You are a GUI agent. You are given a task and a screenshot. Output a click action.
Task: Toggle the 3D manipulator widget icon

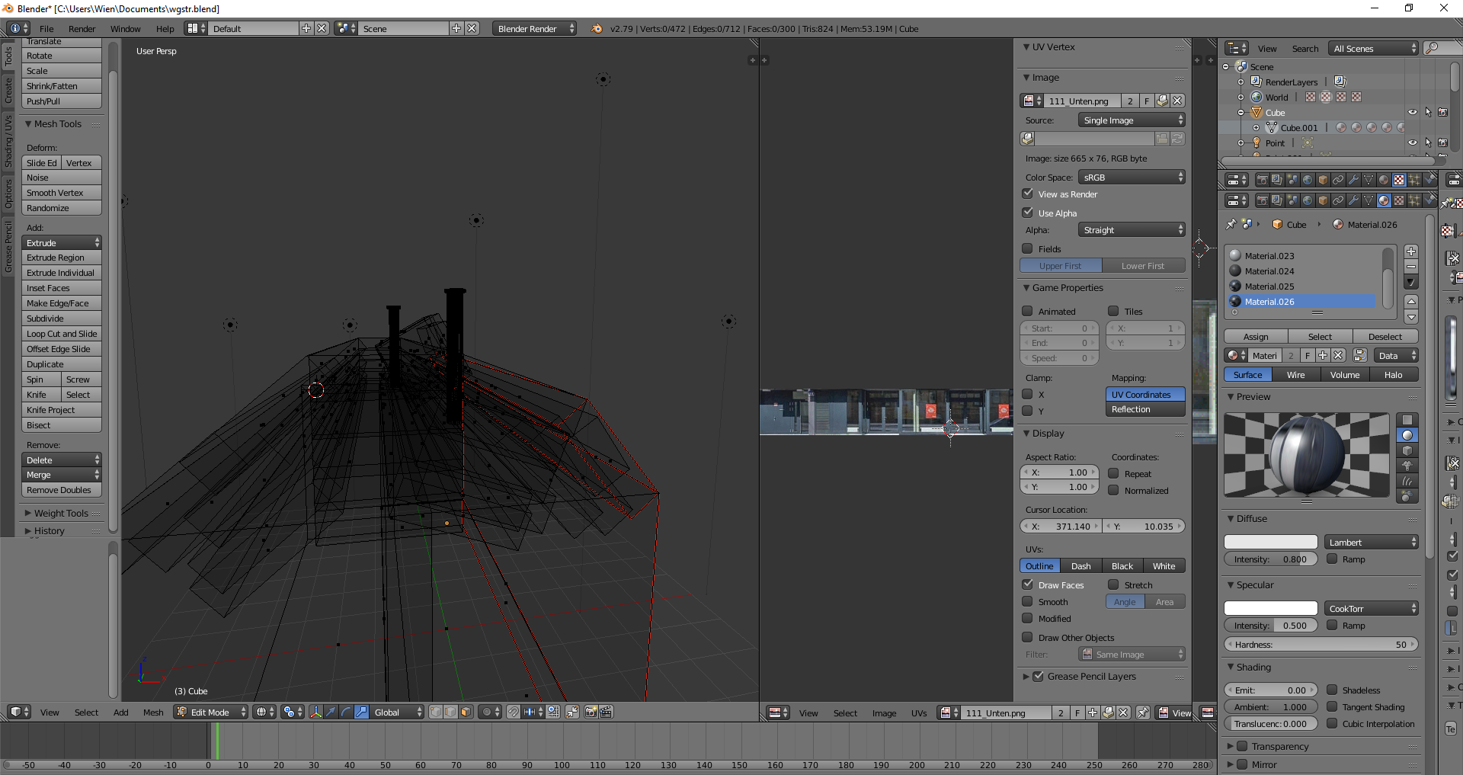point(316,712)
